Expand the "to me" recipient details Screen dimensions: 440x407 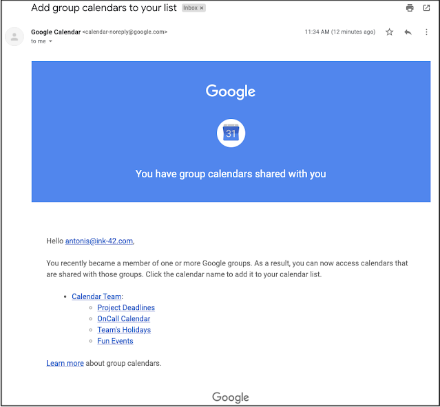point(50,41)
